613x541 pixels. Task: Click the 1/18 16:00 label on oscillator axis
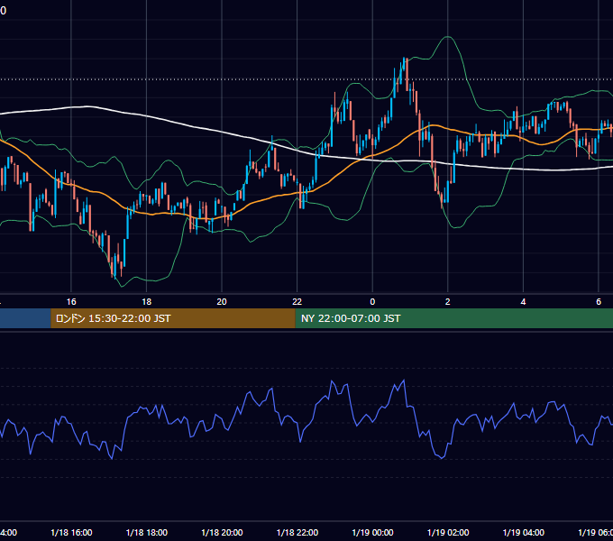click(x=71, y=532)
